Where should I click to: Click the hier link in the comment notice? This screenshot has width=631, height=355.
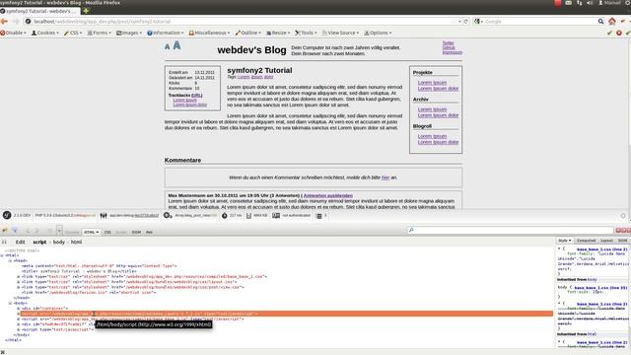pyautogui.click(x=386, y=177)
